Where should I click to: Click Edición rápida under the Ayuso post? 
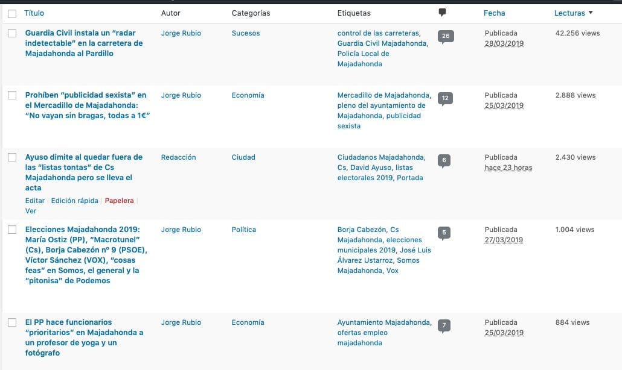74,201
